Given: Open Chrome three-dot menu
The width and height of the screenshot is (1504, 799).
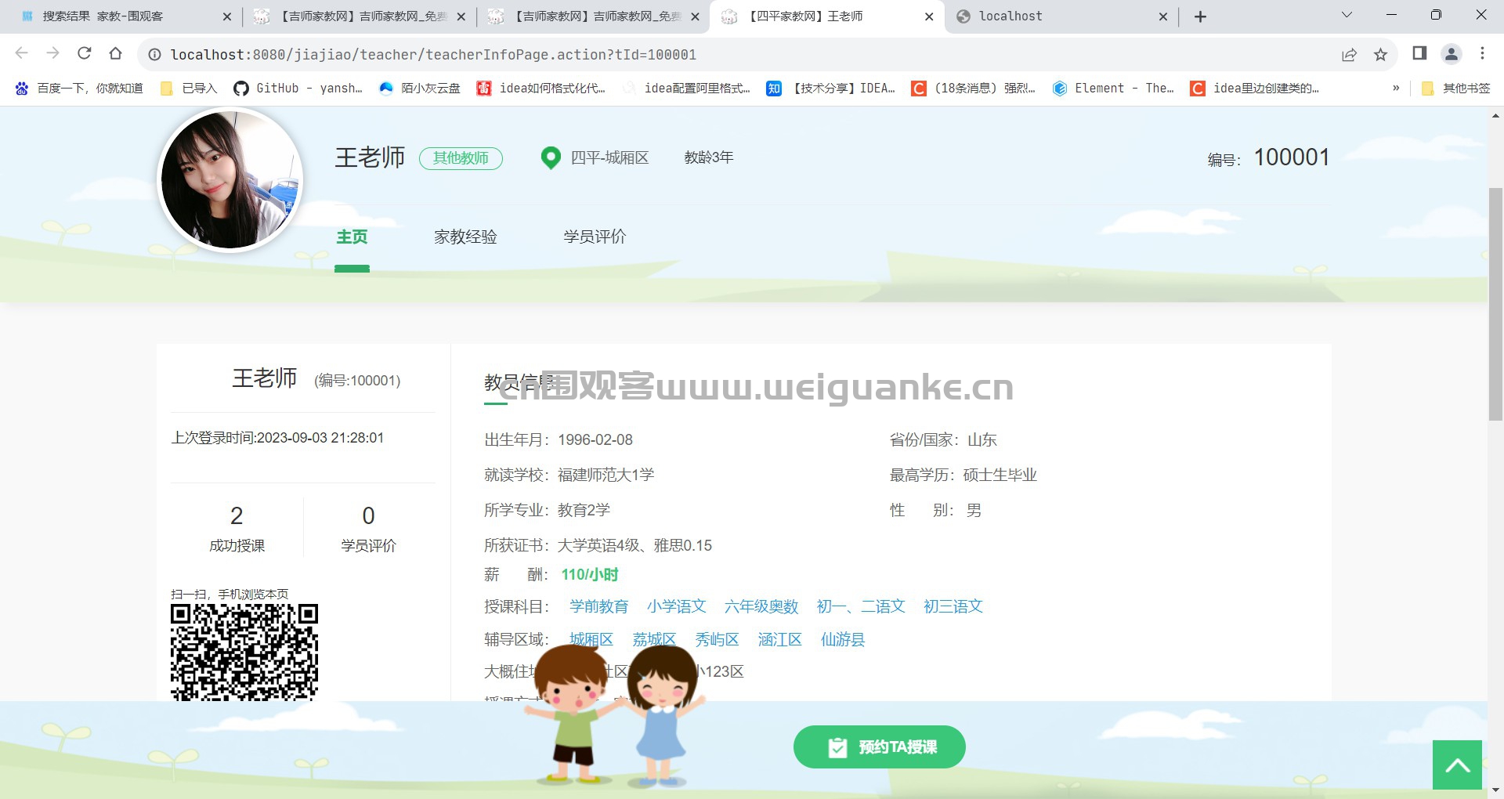Looking at the screenshot, I should 1482,53.
